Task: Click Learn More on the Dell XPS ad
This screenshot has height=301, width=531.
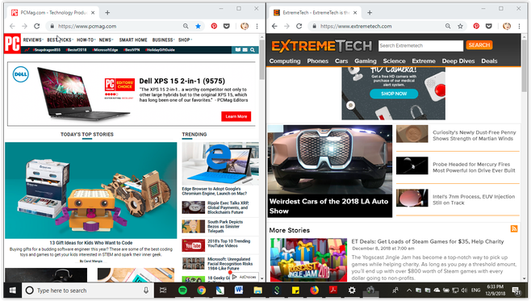Action: (x=236, y=116)
